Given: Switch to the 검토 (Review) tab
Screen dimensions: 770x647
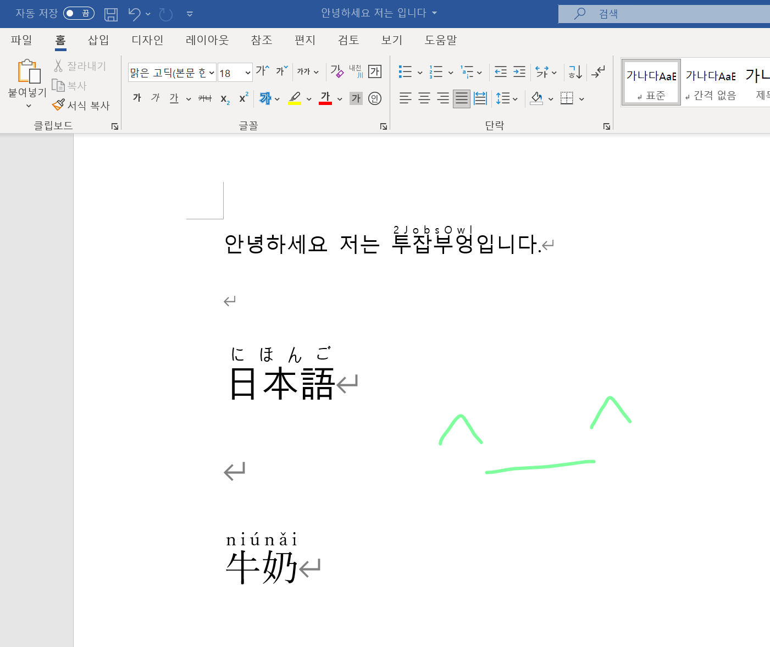Looking at the screenshot, I should (348, 40).
